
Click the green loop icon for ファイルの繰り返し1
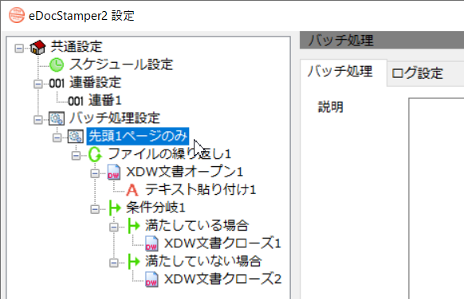(x=95, y=154)
